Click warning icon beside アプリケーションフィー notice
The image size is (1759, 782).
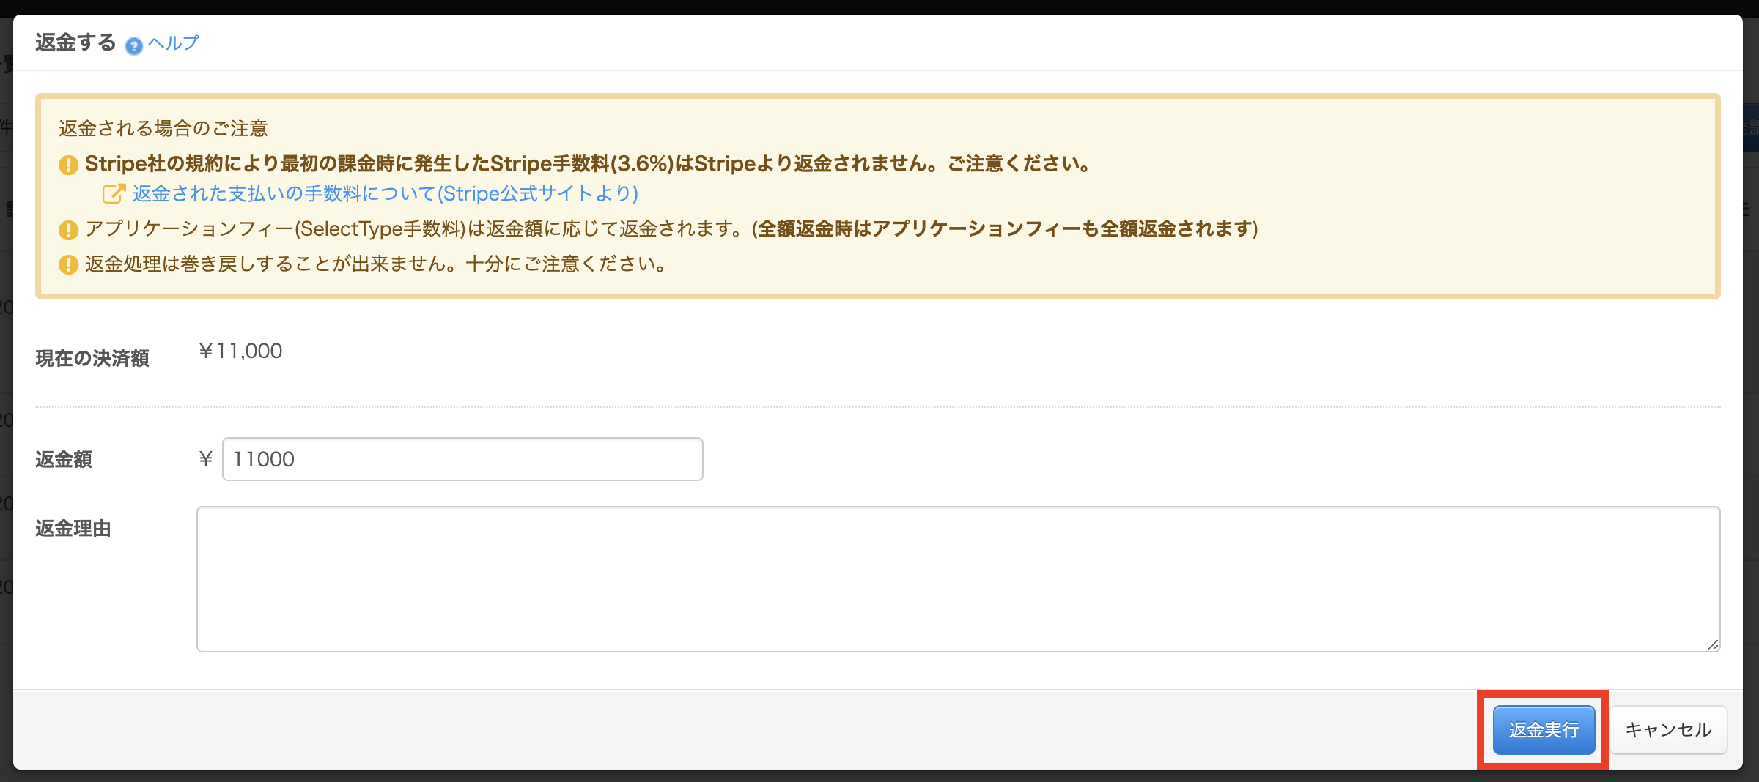(x=68, y=230)
